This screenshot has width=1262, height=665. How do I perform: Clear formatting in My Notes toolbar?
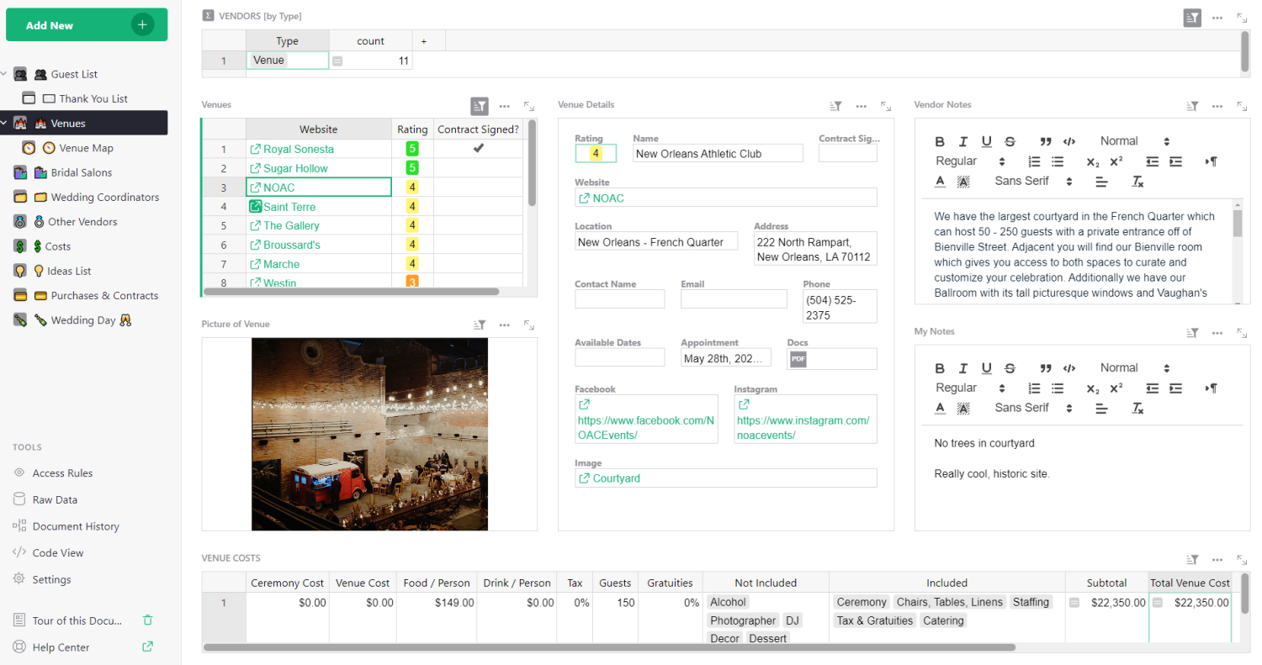pyautogui.click(x=1137, y=409)
